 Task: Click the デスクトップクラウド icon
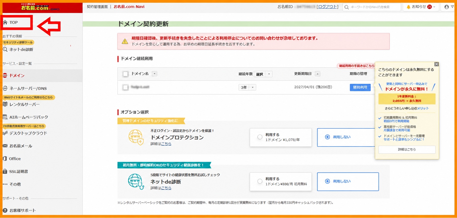point(5,133)
